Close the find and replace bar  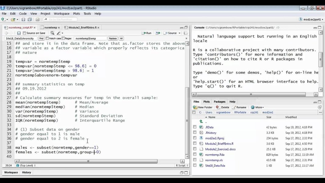tap(186, 38)
